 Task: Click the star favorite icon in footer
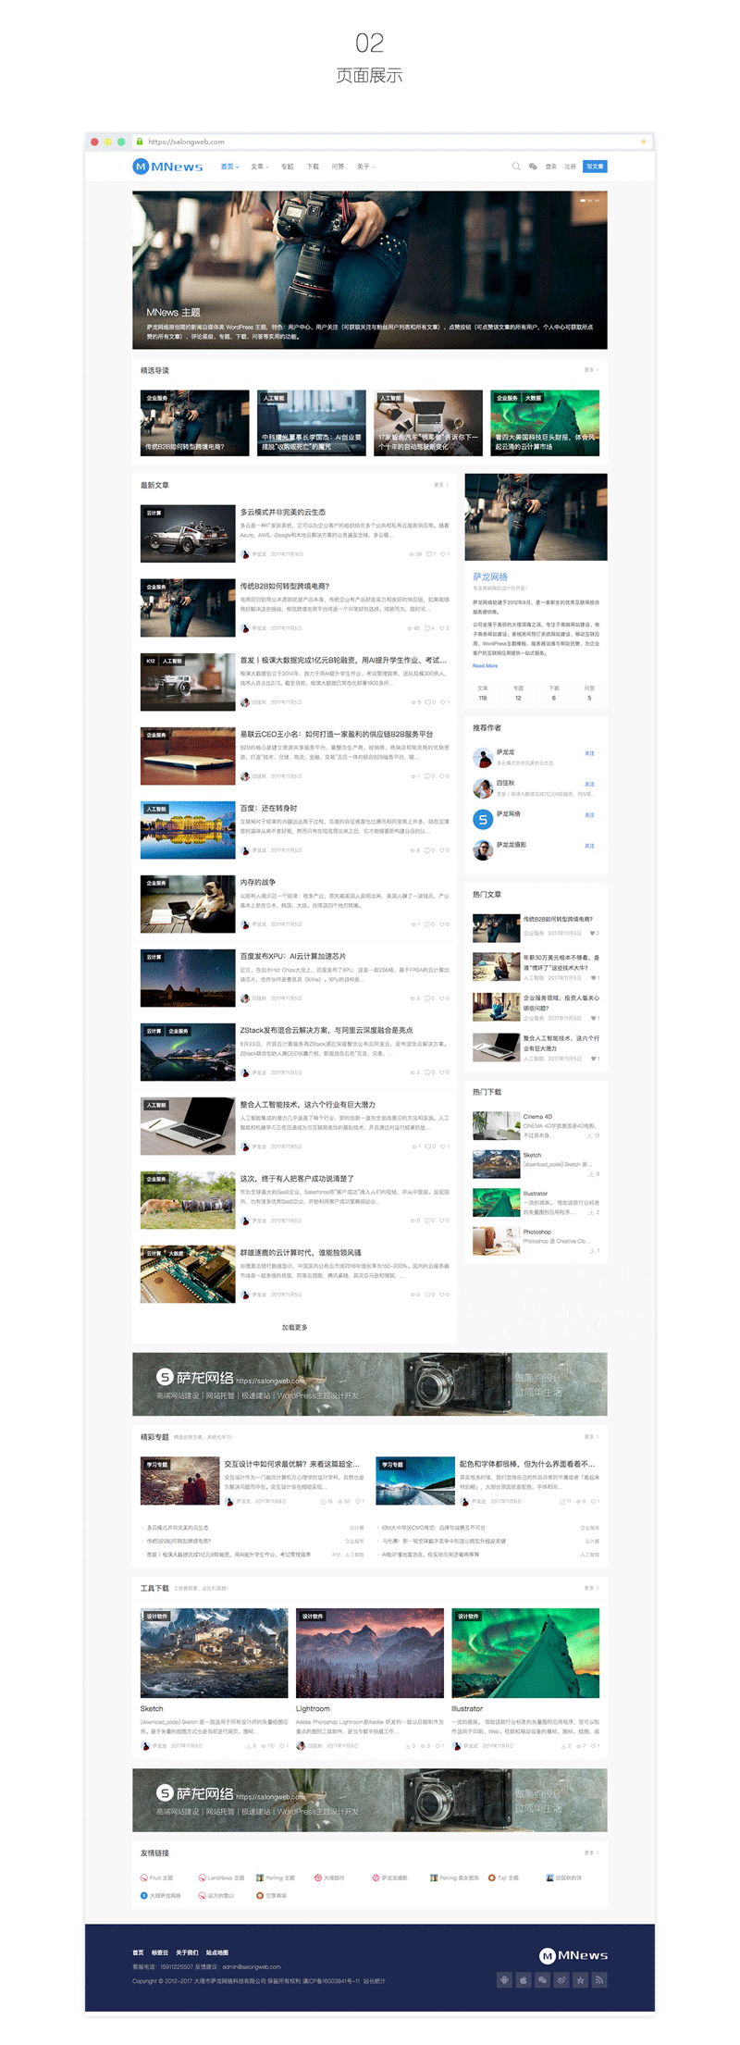pyautogui.click(x=580, y=1980)
